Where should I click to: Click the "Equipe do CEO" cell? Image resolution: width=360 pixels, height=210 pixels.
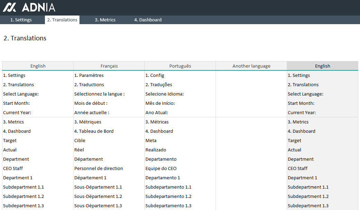161,168
